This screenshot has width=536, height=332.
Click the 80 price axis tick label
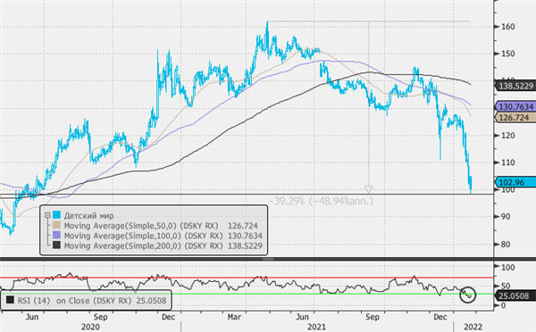click(x=506, y=244)
